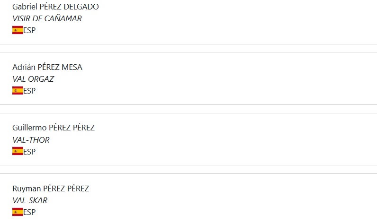Click the Spain flag under VISIR DE CAÑAMAR
Screen dimensions: 377x223
(x=18, y=30)
